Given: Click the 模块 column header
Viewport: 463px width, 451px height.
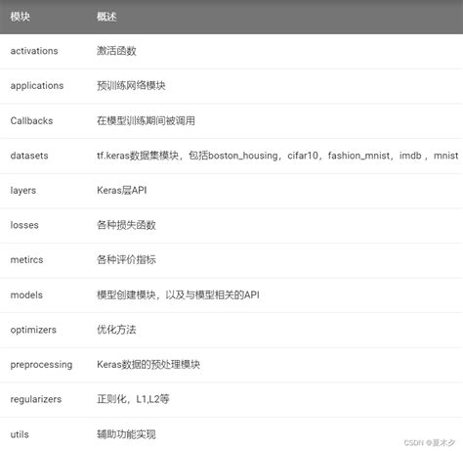Looking at the screenshot, I should pyautogui.click(x=21, y=17).
